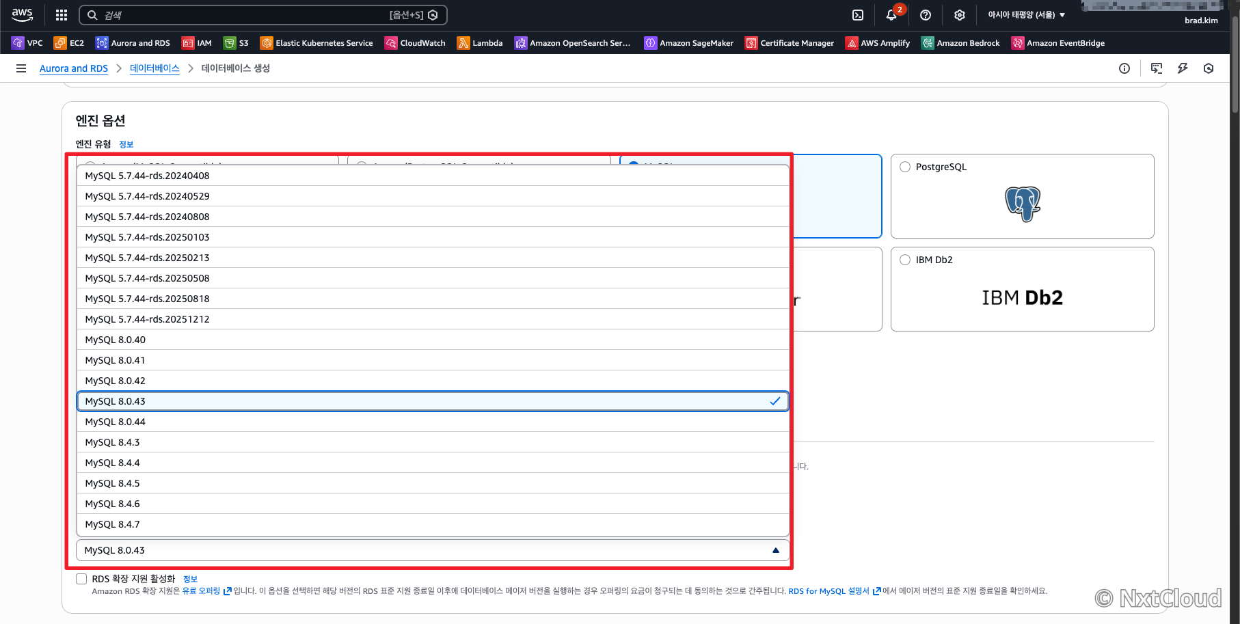
Task: Select the MySQL 8.4.5 option
Action: click(x=433, y=483)
